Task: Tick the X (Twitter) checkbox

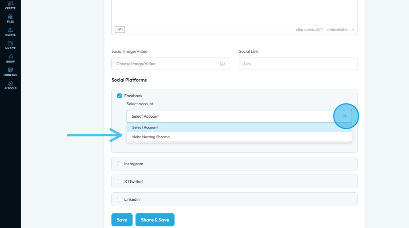Action: (x=119, y=181)
